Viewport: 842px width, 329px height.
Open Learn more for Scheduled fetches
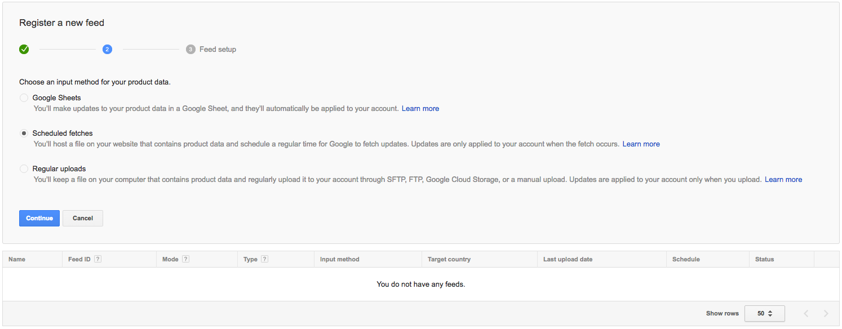click(641, 144)
